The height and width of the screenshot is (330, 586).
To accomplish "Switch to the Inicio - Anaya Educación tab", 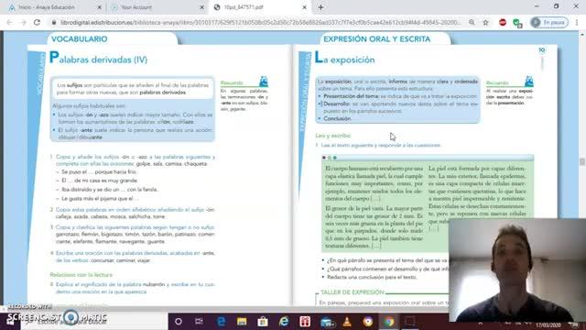I will (51, 7).
